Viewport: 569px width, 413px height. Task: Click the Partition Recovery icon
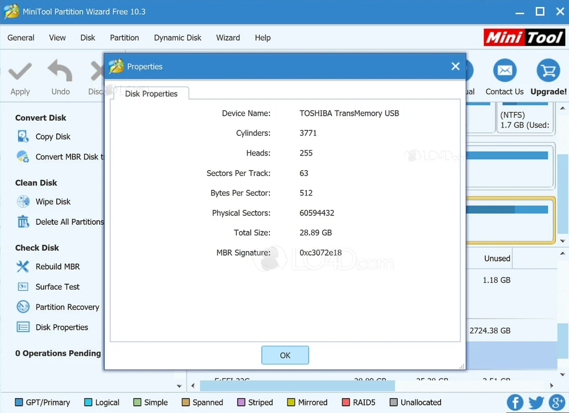(23, 307)
